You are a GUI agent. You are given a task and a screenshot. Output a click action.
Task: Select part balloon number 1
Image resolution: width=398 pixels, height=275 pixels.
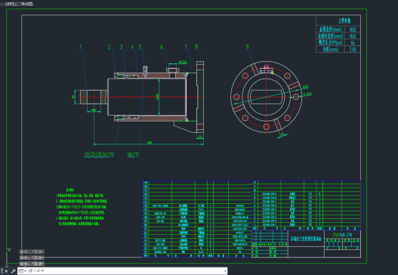point(81,47)
